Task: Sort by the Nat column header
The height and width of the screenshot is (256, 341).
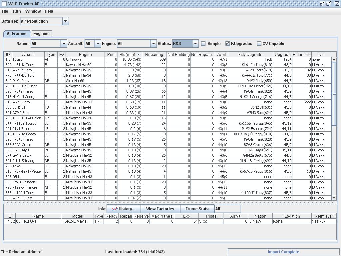Action: coord(321,54)
